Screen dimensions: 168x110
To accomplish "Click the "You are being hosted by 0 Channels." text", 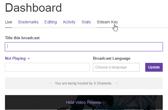I will click(x=84, y=83).
